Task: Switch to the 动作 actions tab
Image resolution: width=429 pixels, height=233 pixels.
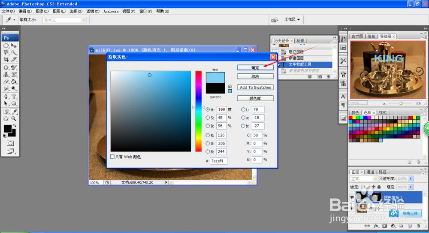Action: (300, 40)
